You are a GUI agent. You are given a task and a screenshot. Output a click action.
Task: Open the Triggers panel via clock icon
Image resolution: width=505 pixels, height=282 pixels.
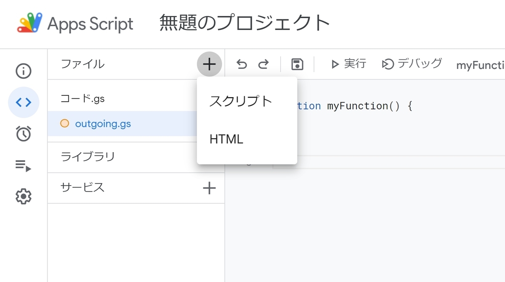pyautogui.click(x=24, y=134)
